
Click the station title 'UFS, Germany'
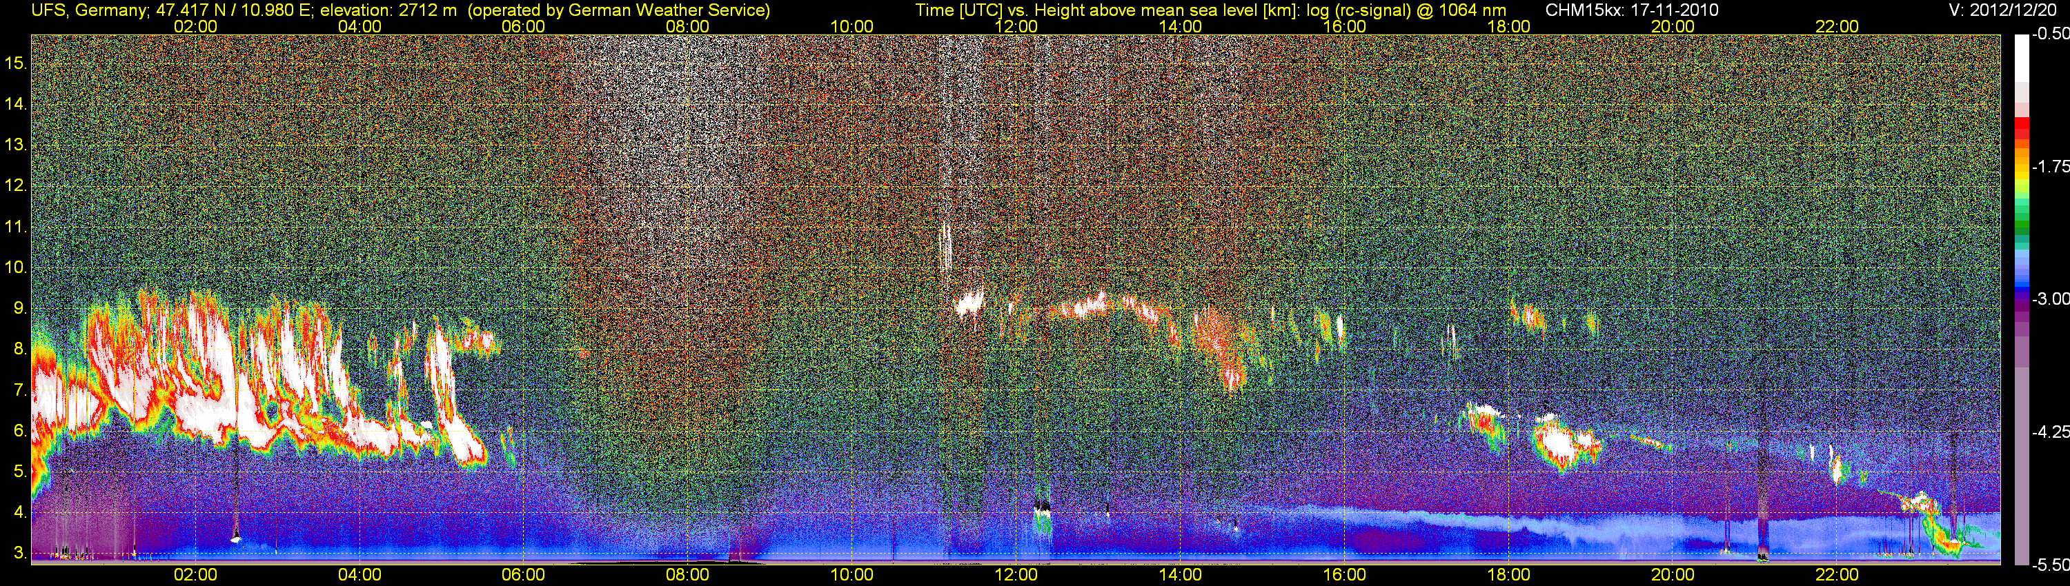(88, 10)
